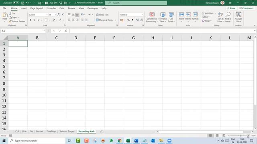Click the Paste clipboard icon

pyautogui.click(x=5, y=15)
